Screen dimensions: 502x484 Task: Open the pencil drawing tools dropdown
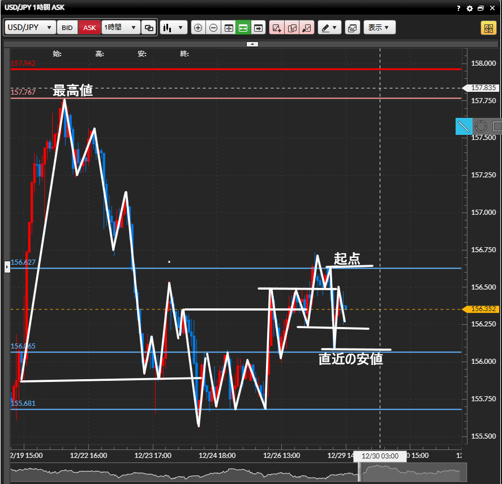[x=329, y=28]
